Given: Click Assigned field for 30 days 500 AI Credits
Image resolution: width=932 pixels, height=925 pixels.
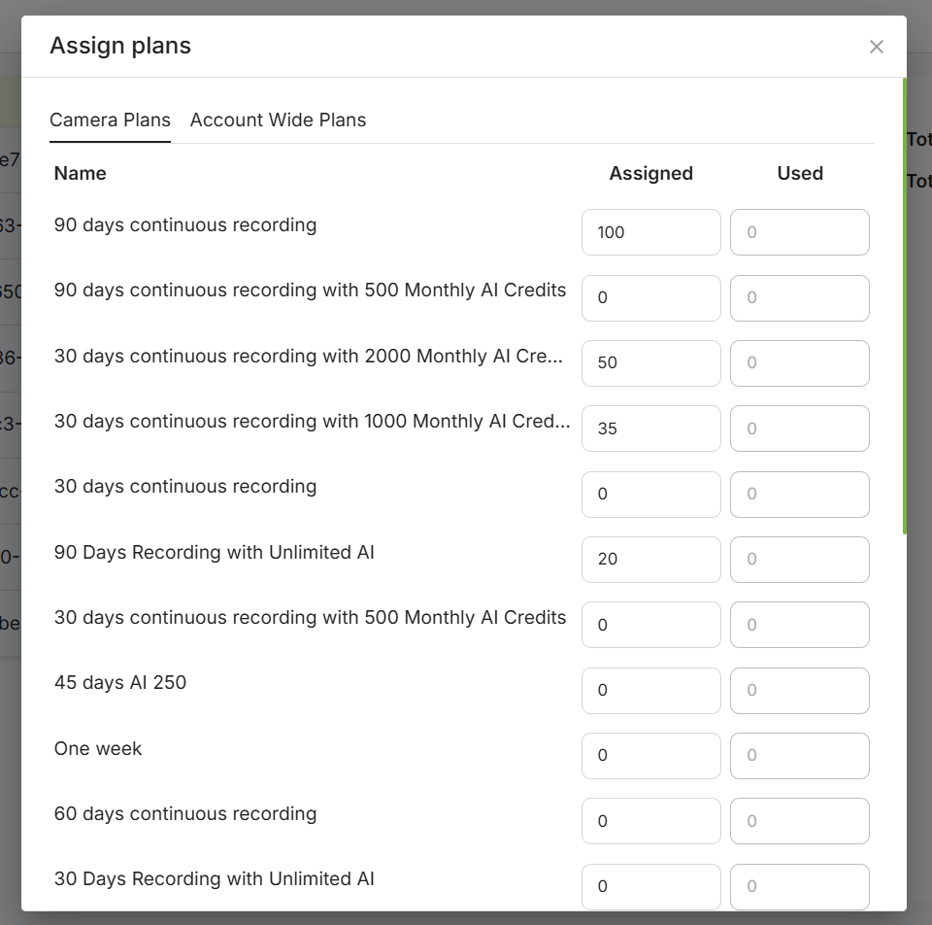Looking at the screenshot, I should [650, 625].
